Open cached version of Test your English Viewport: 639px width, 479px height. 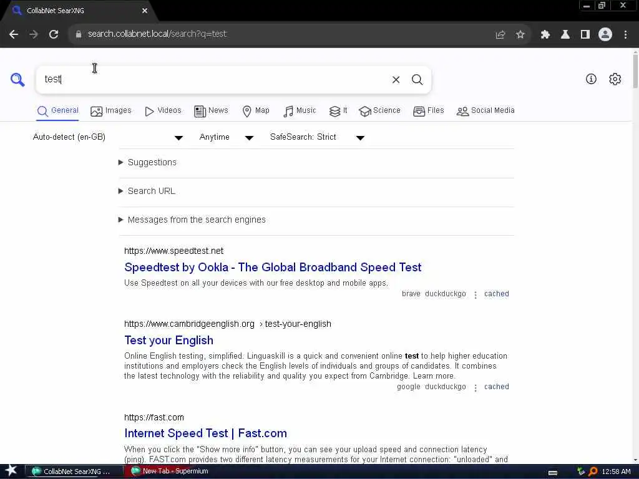[496, 387]
